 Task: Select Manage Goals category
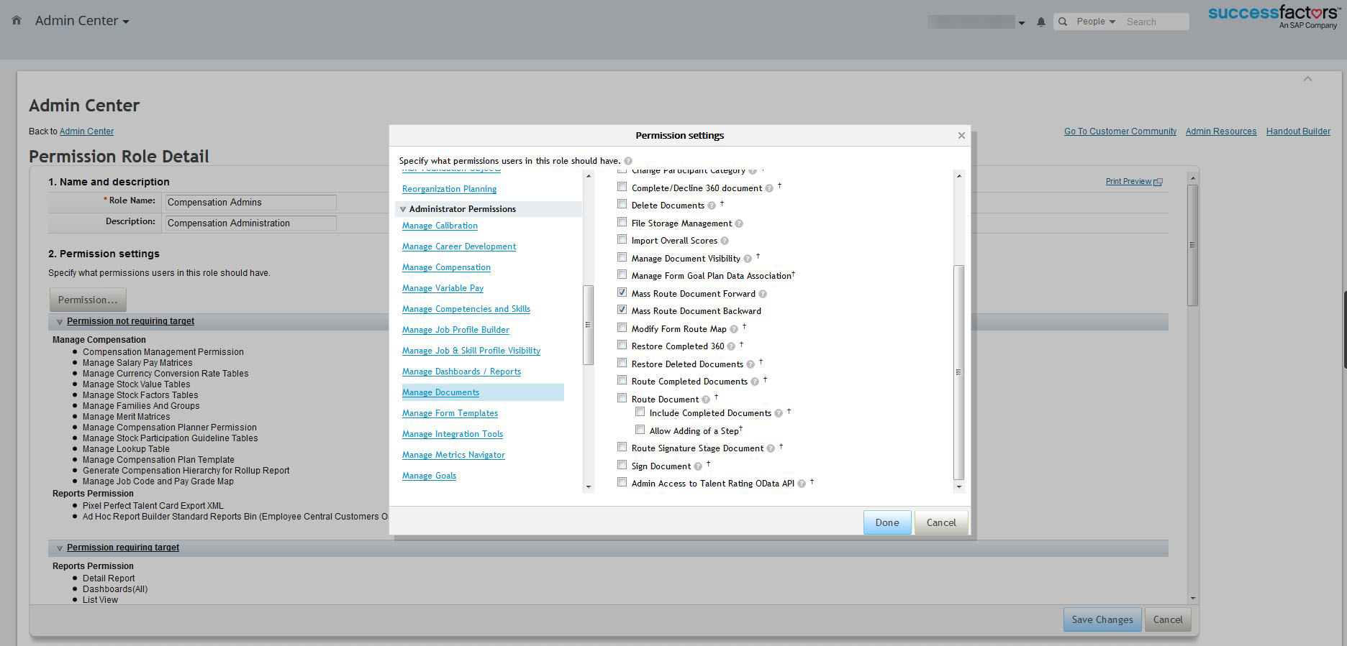pos(429,476)
